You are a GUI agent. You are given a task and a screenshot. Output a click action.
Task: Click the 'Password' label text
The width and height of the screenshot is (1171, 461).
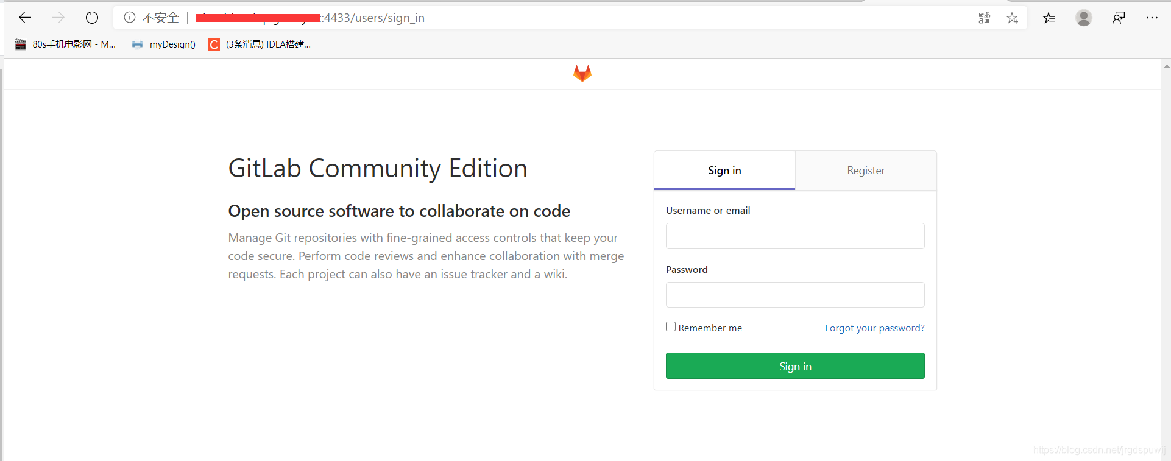coord(687,269)
